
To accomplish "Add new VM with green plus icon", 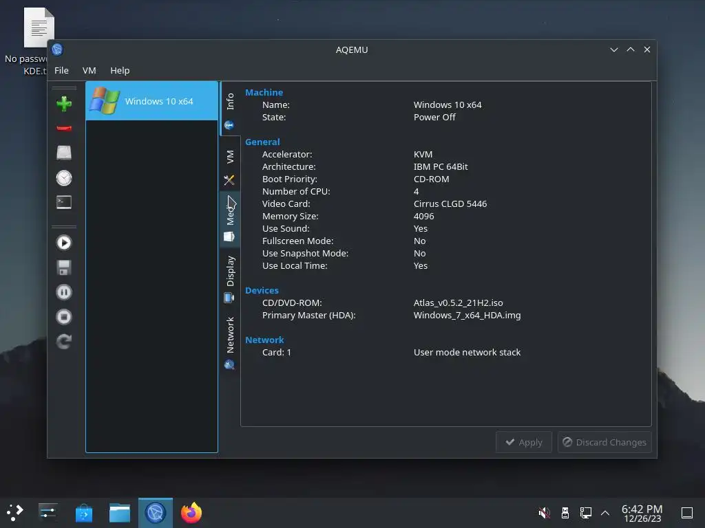I will pos(64,104).
